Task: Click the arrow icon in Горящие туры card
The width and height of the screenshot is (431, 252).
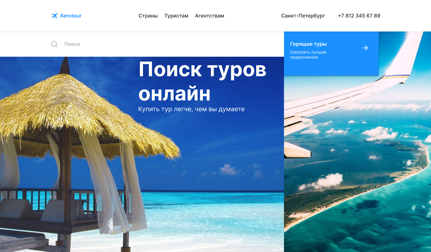Action: click(365, 48)
